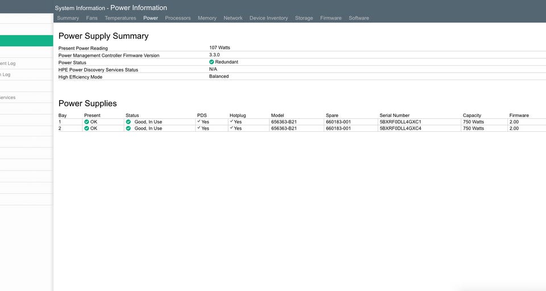
Task: Click the Spare column header
Action: [332, 115]
